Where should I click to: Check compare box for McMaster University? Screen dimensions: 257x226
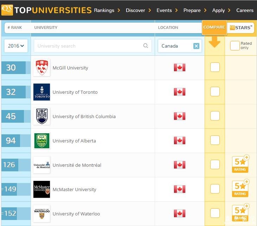(215, 189)
